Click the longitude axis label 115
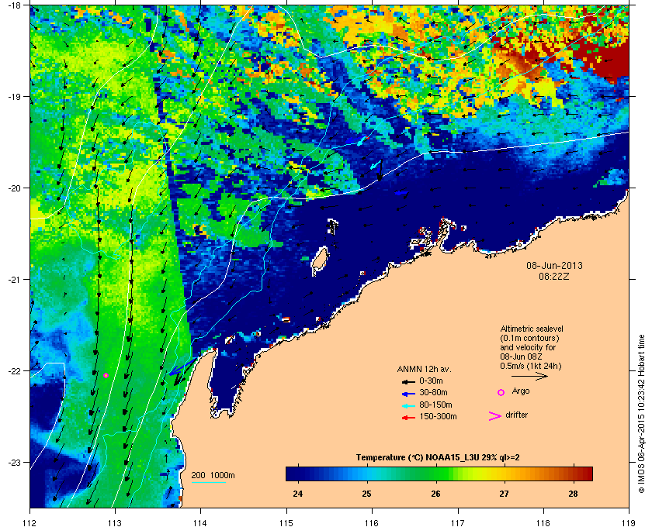Screen dimensions: 652x527 click(x=286, y=522)
